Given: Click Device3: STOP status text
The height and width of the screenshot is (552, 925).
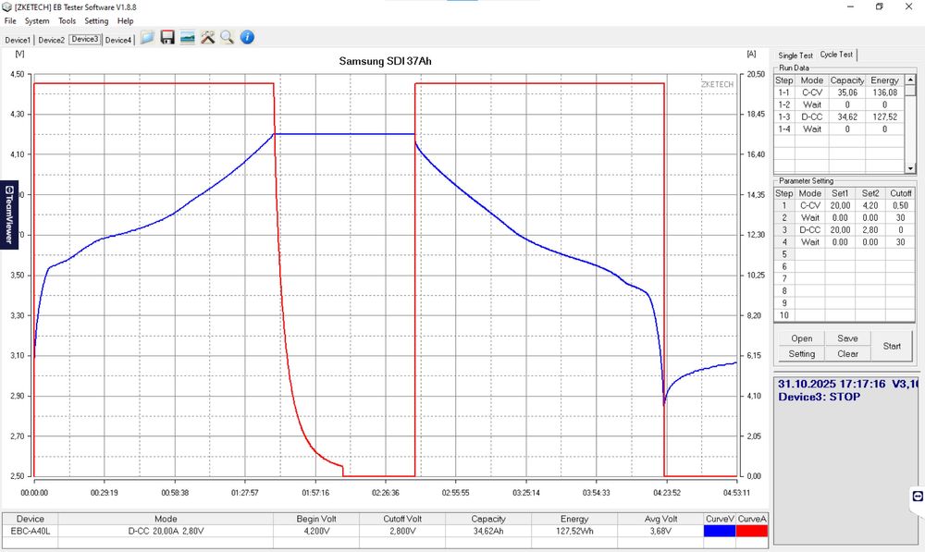Looking at the screenshot, I should click(x=819, y=397).
